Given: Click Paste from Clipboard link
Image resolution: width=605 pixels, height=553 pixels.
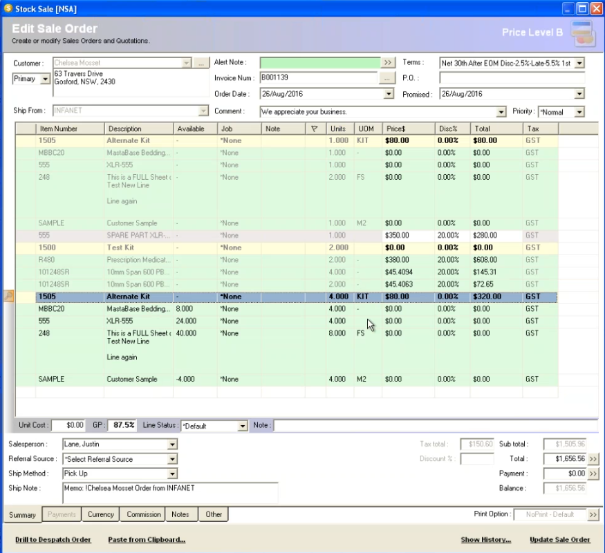Looking at the screenshot, I should [147, 539].
